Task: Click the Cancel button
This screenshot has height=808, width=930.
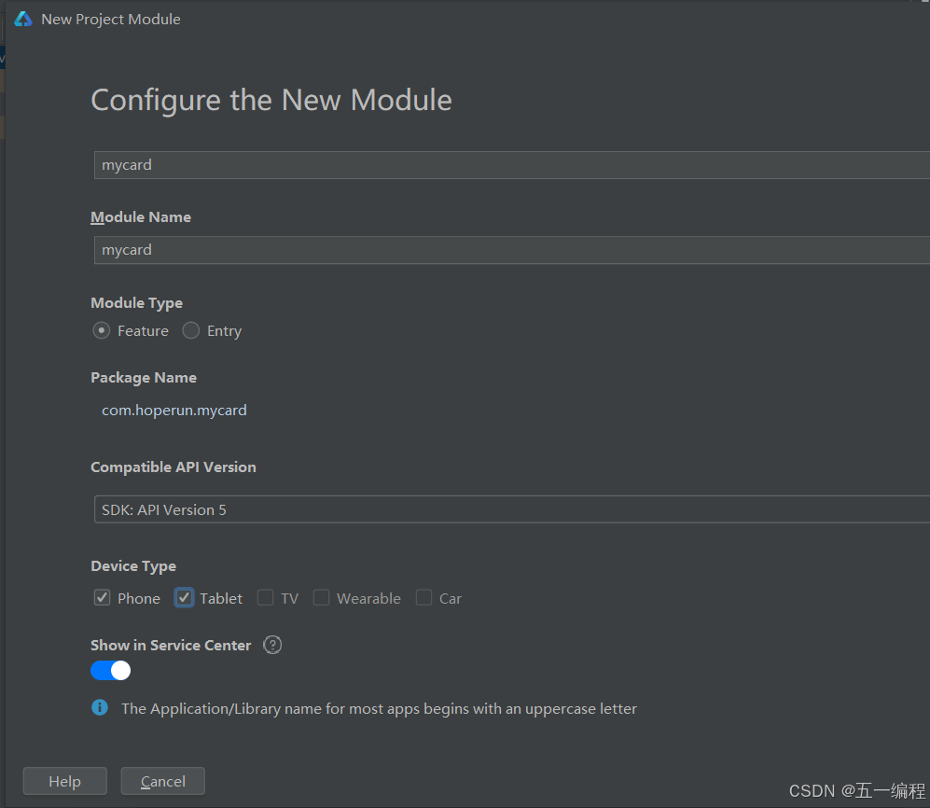Action: pos(163,781)
